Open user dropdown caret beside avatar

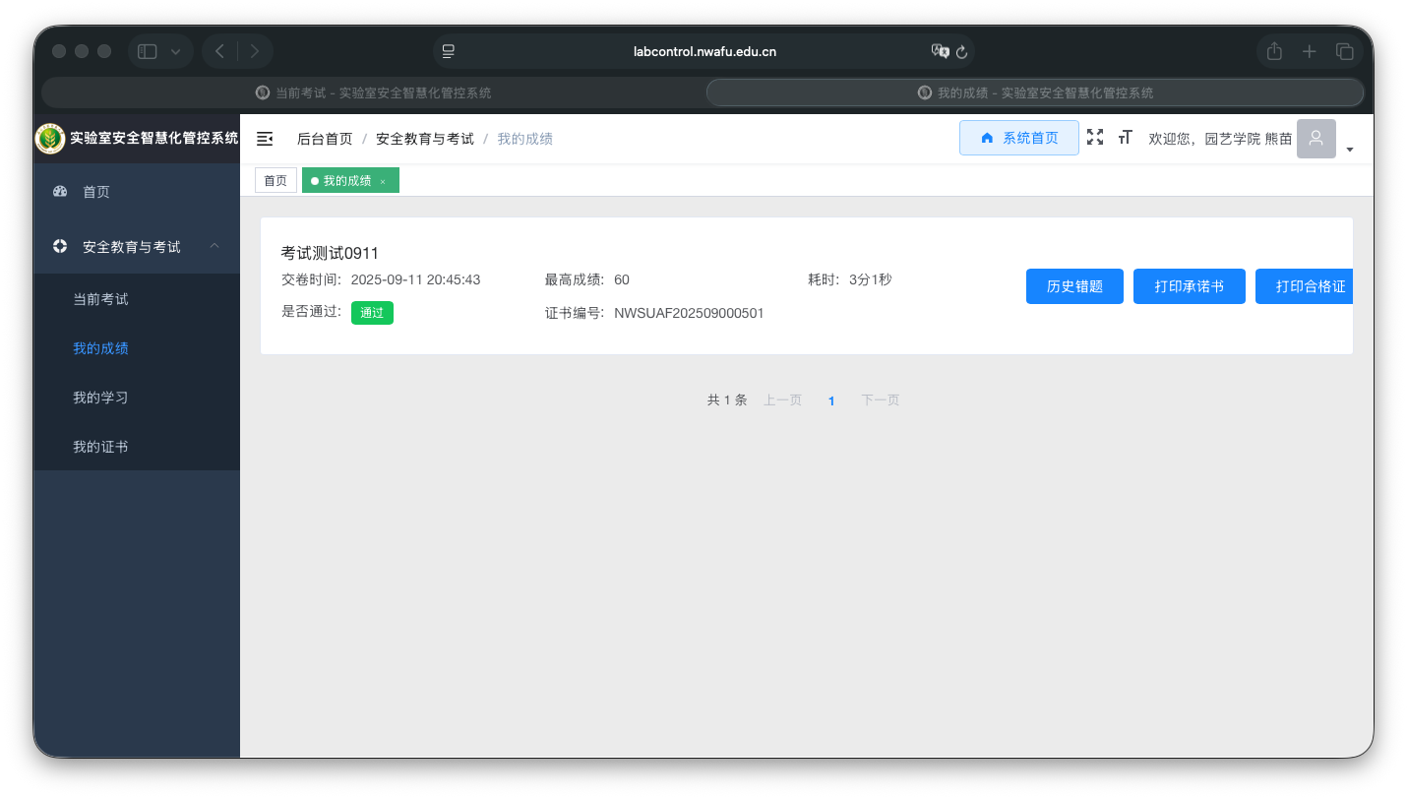coord(1350,150)
